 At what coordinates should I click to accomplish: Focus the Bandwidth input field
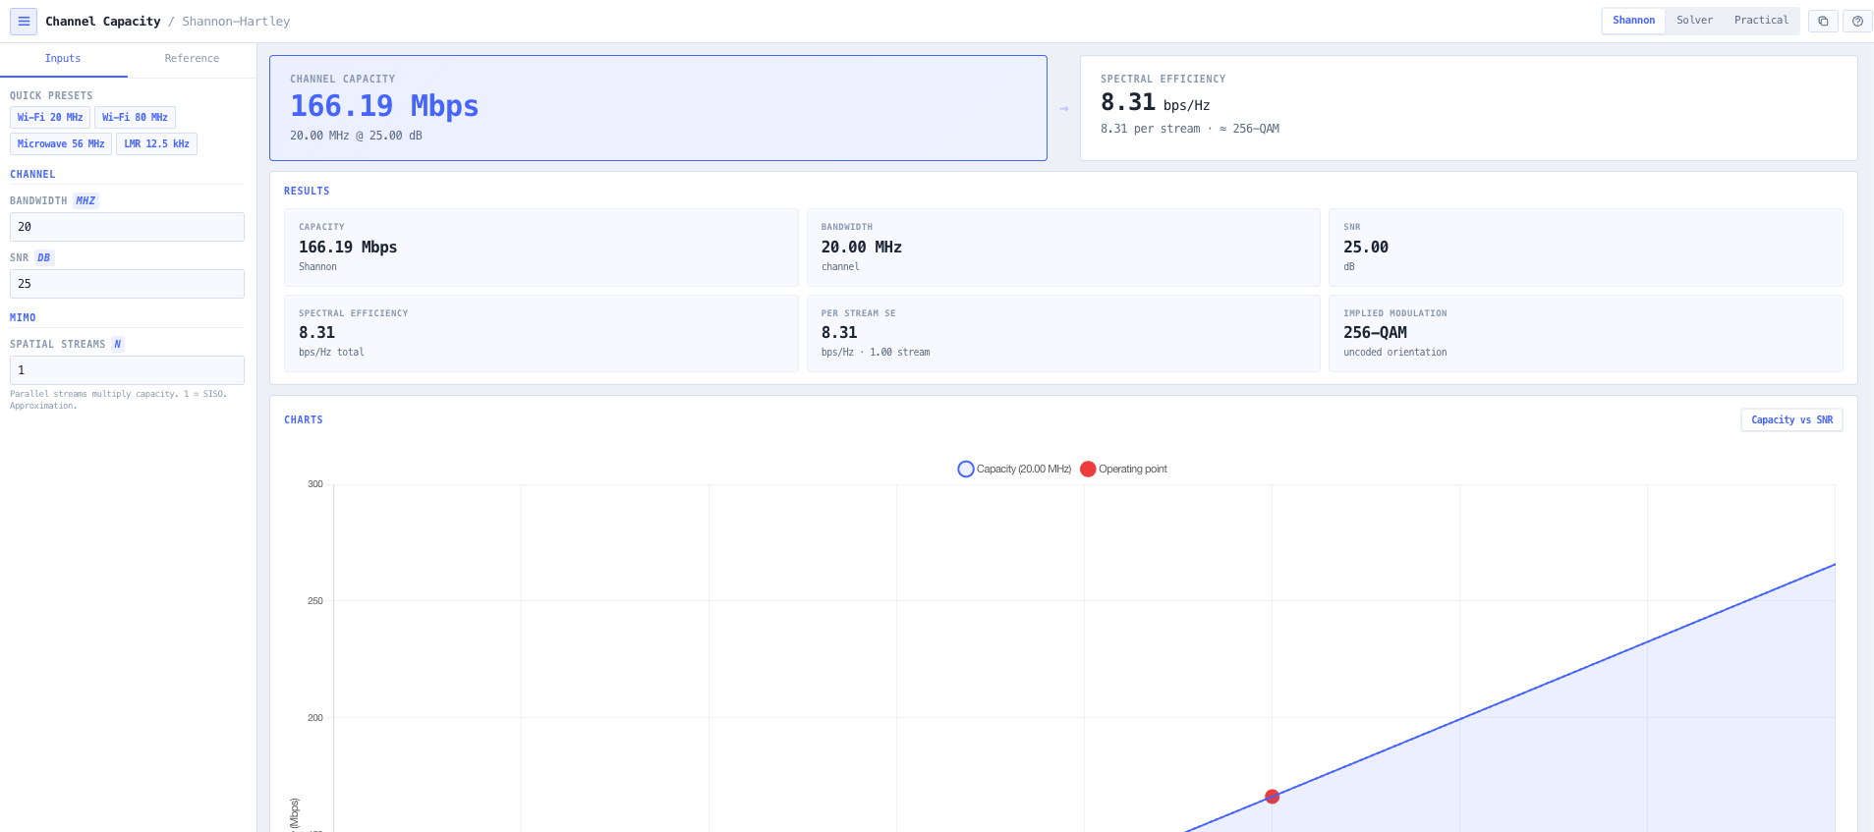pos(127,227)
